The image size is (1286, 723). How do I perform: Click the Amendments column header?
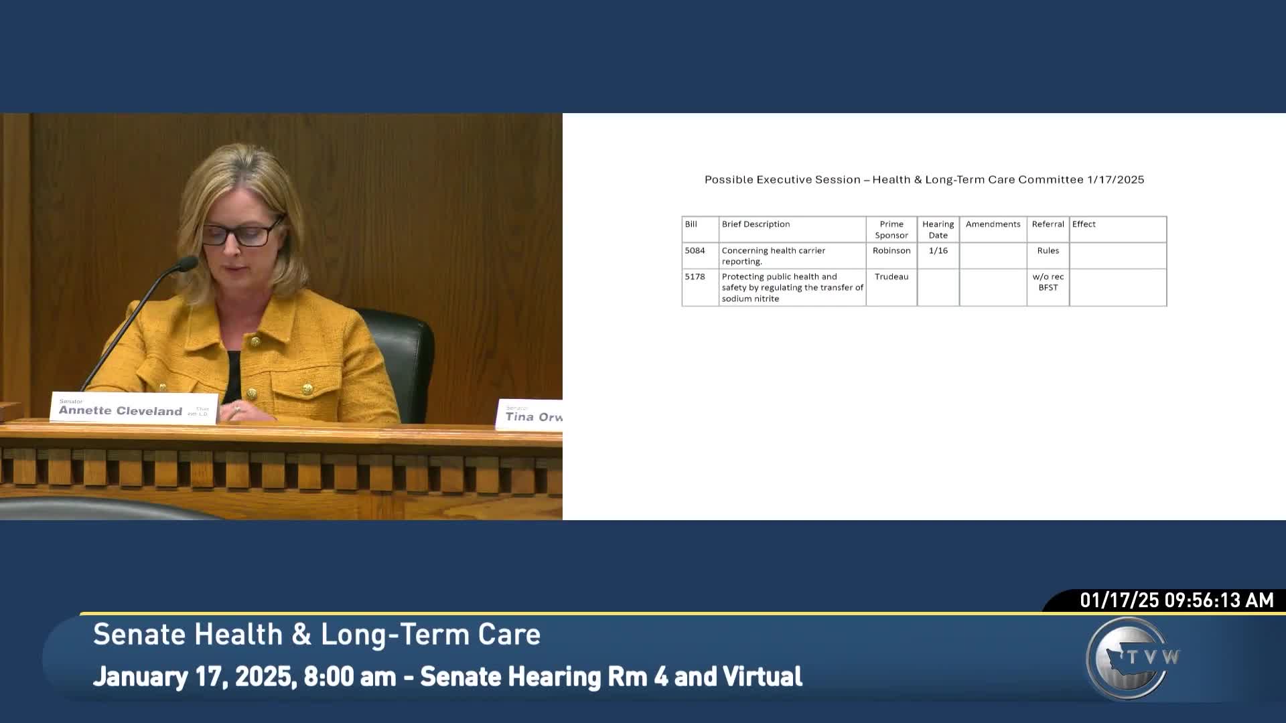[x=993, y=224]
